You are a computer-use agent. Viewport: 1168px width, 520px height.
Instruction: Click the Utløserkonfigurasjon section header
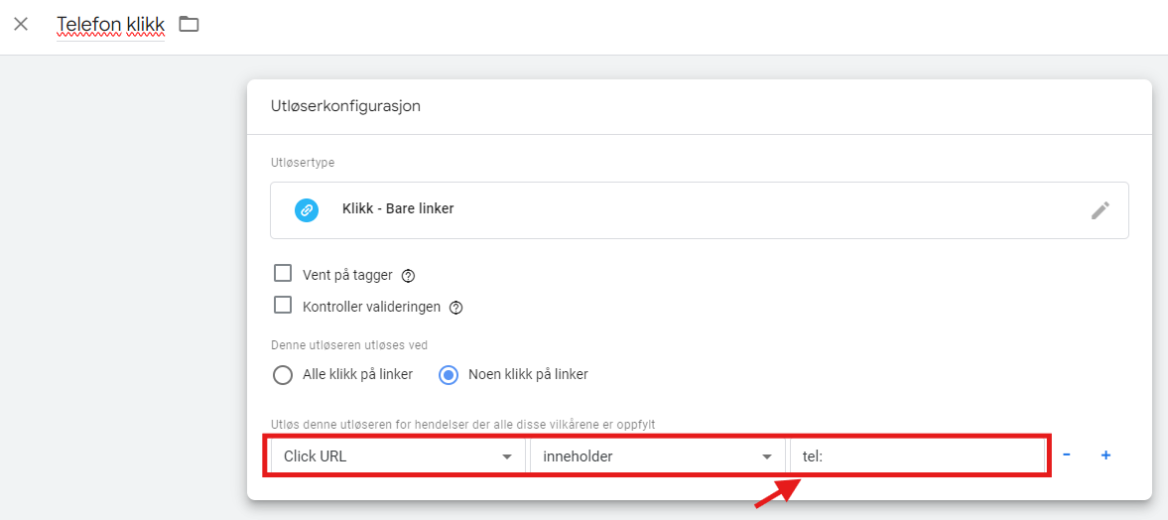345,106
